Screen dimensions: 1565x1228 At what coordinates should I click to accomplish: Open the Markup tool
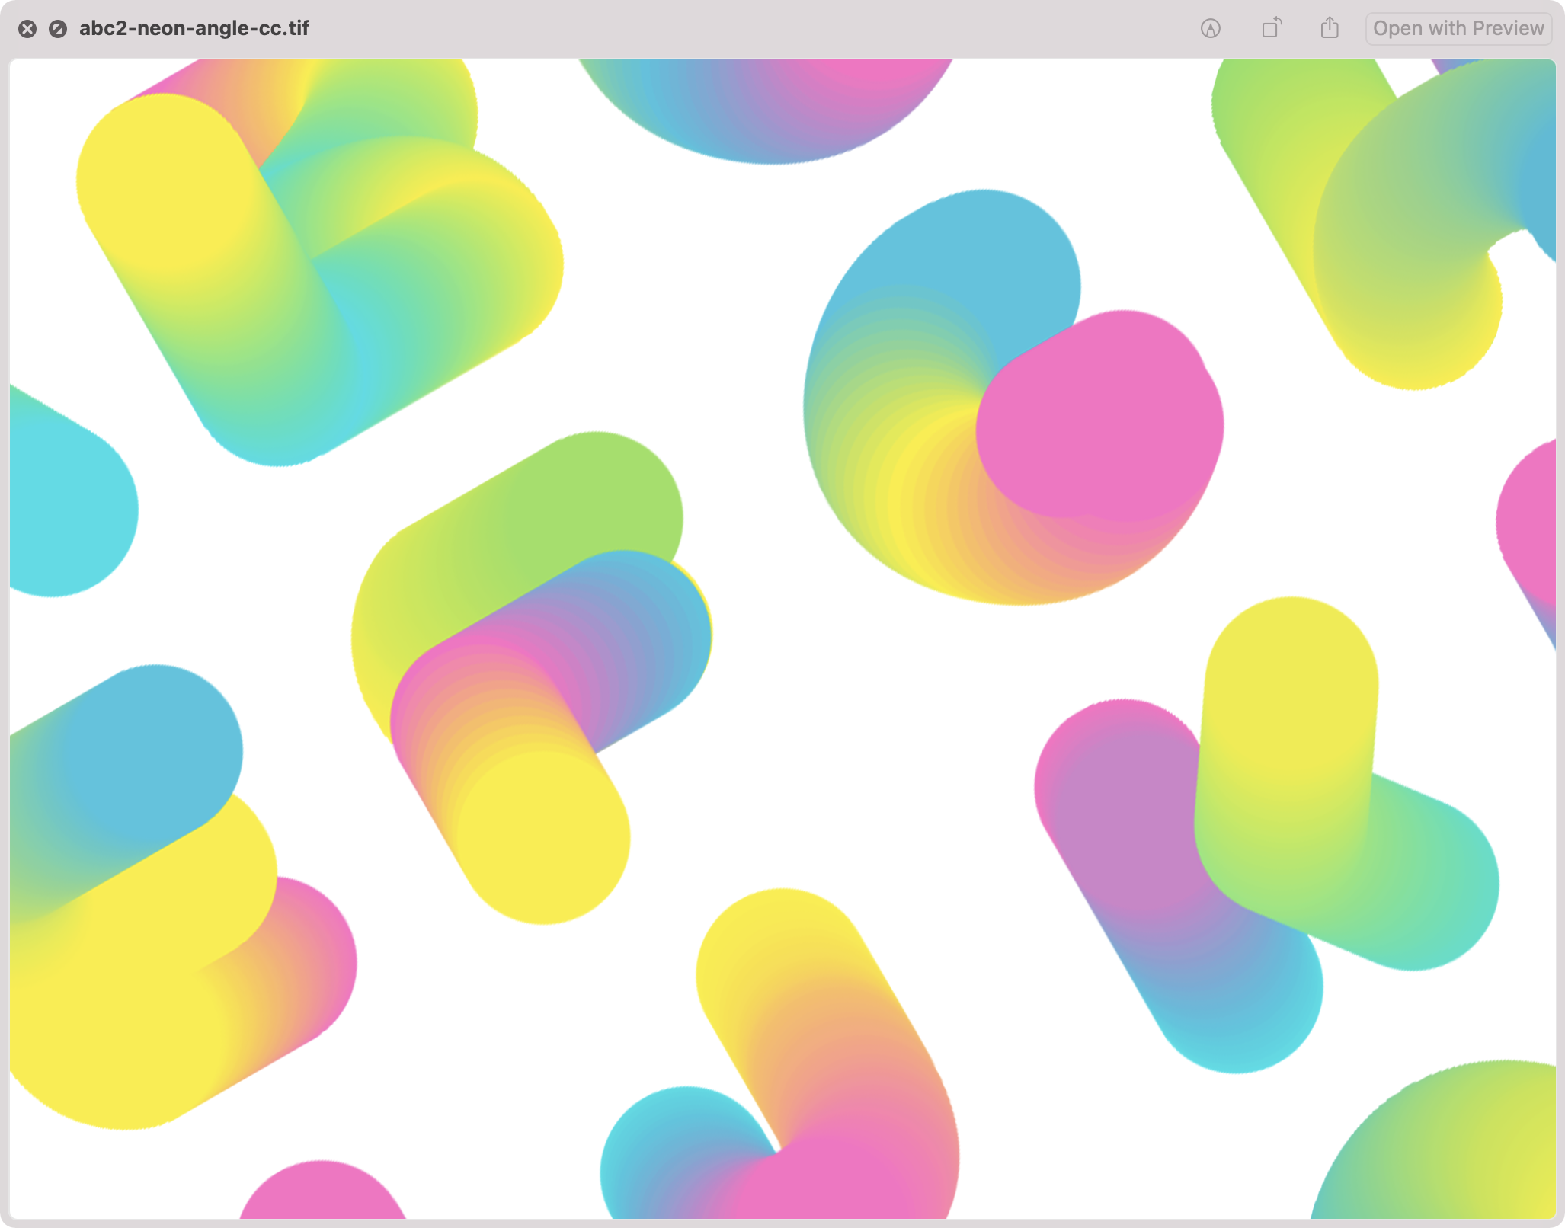coord(1211,29)
